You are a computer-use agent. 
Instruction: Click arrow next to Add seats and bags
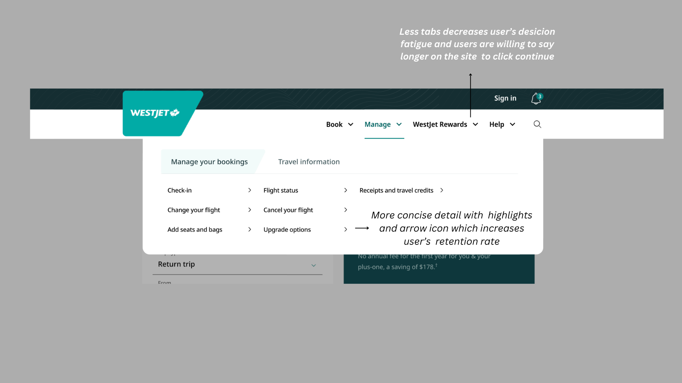click(250, 229)
